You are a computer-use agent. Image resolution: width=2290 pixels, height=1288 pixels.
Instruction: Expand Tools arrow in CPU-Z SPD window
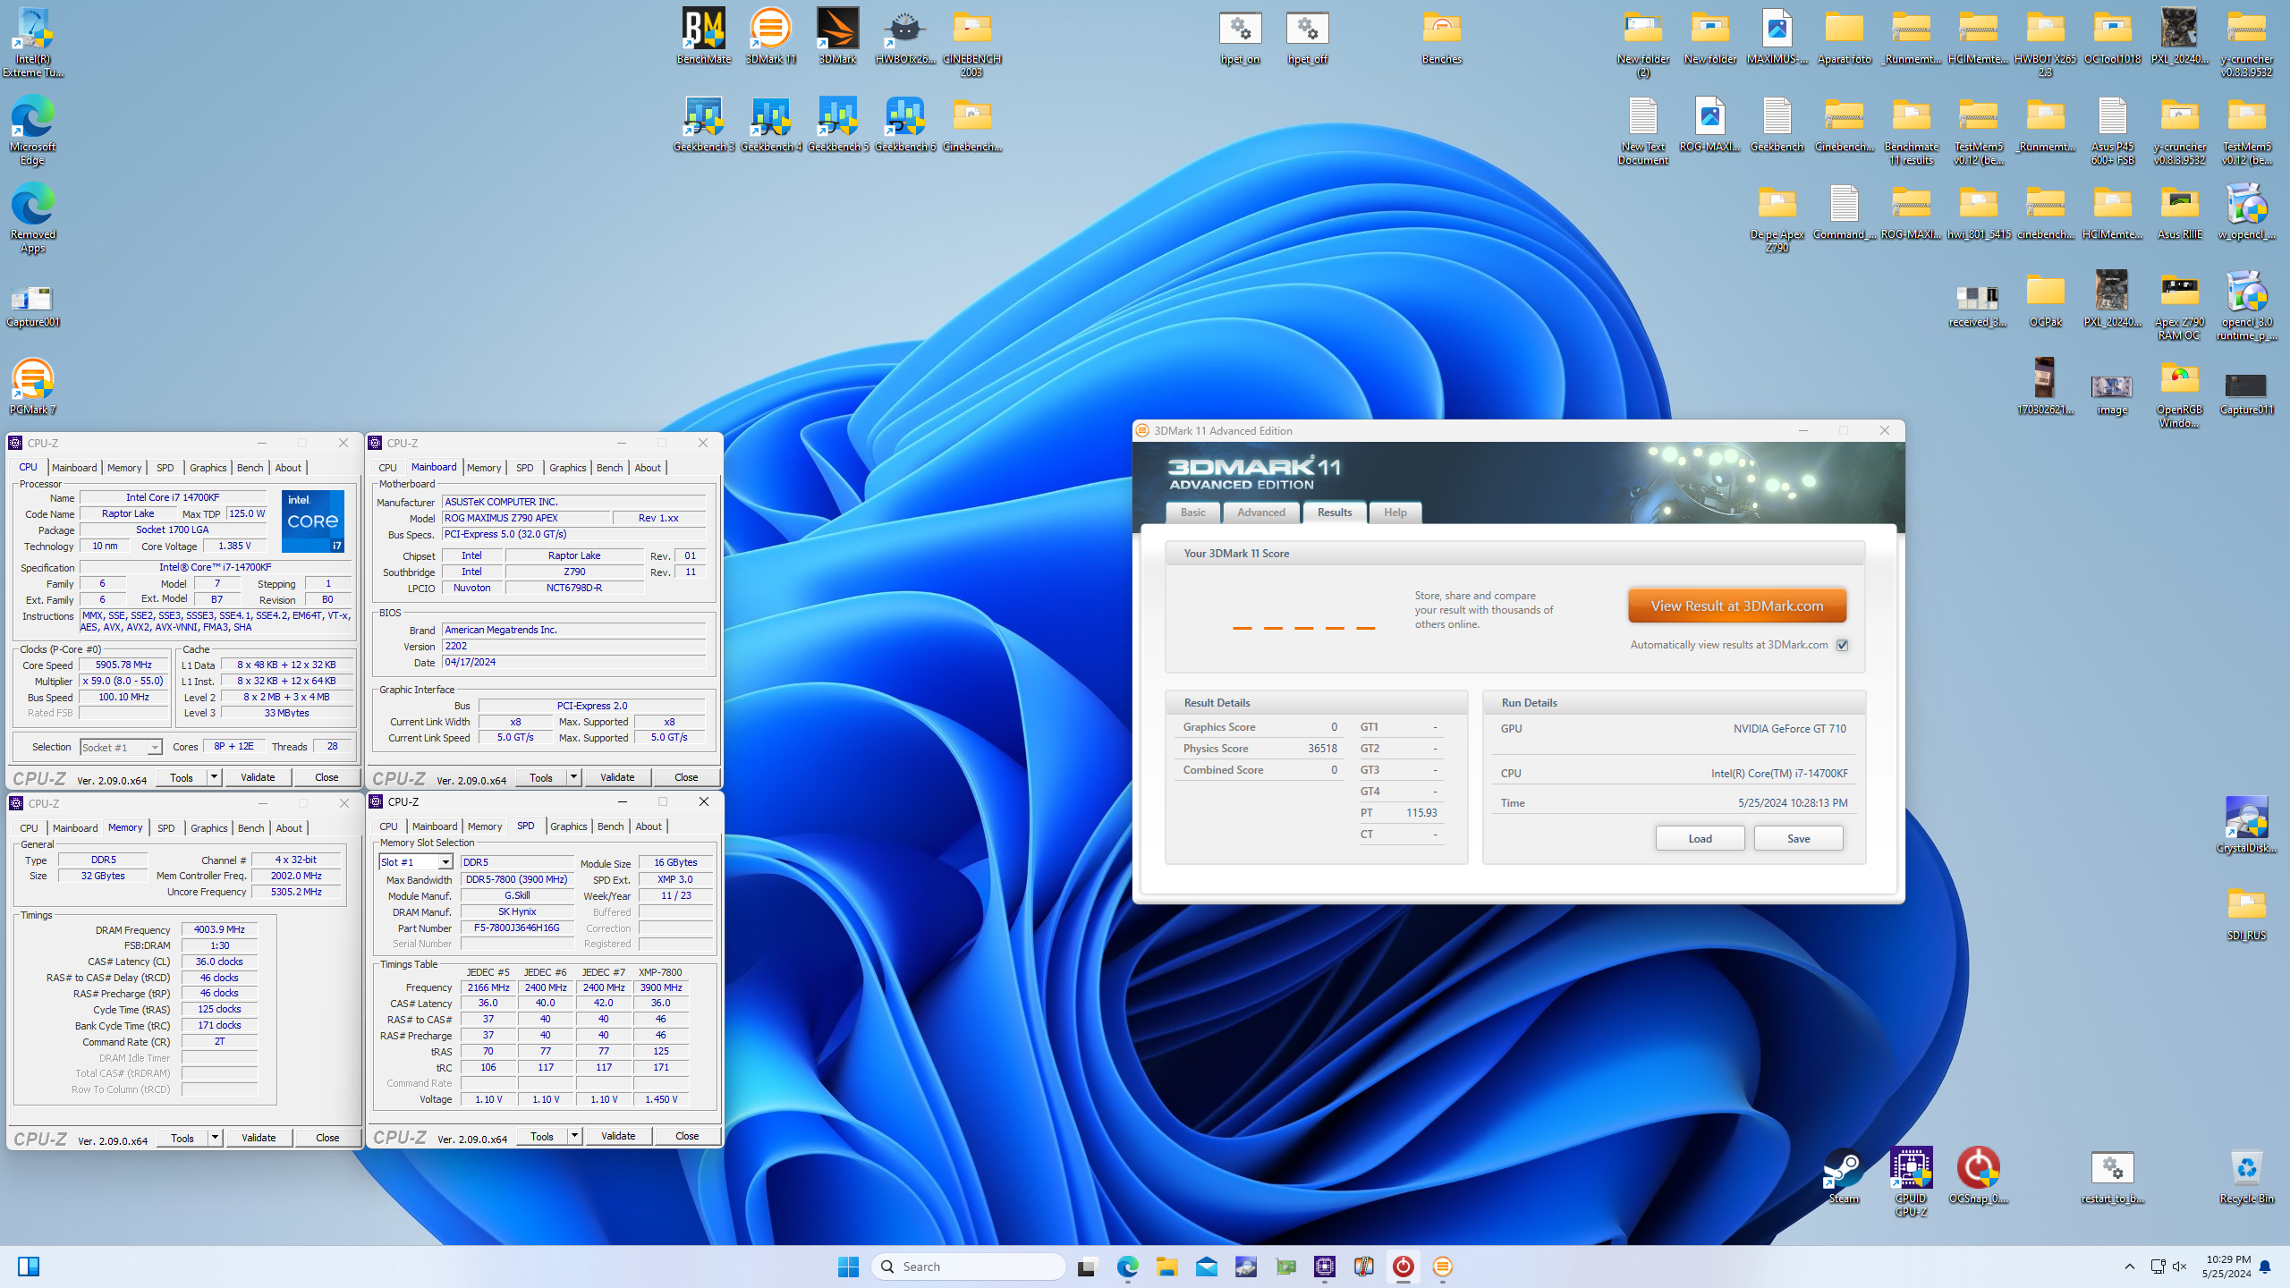click(x=574, y=1136)
